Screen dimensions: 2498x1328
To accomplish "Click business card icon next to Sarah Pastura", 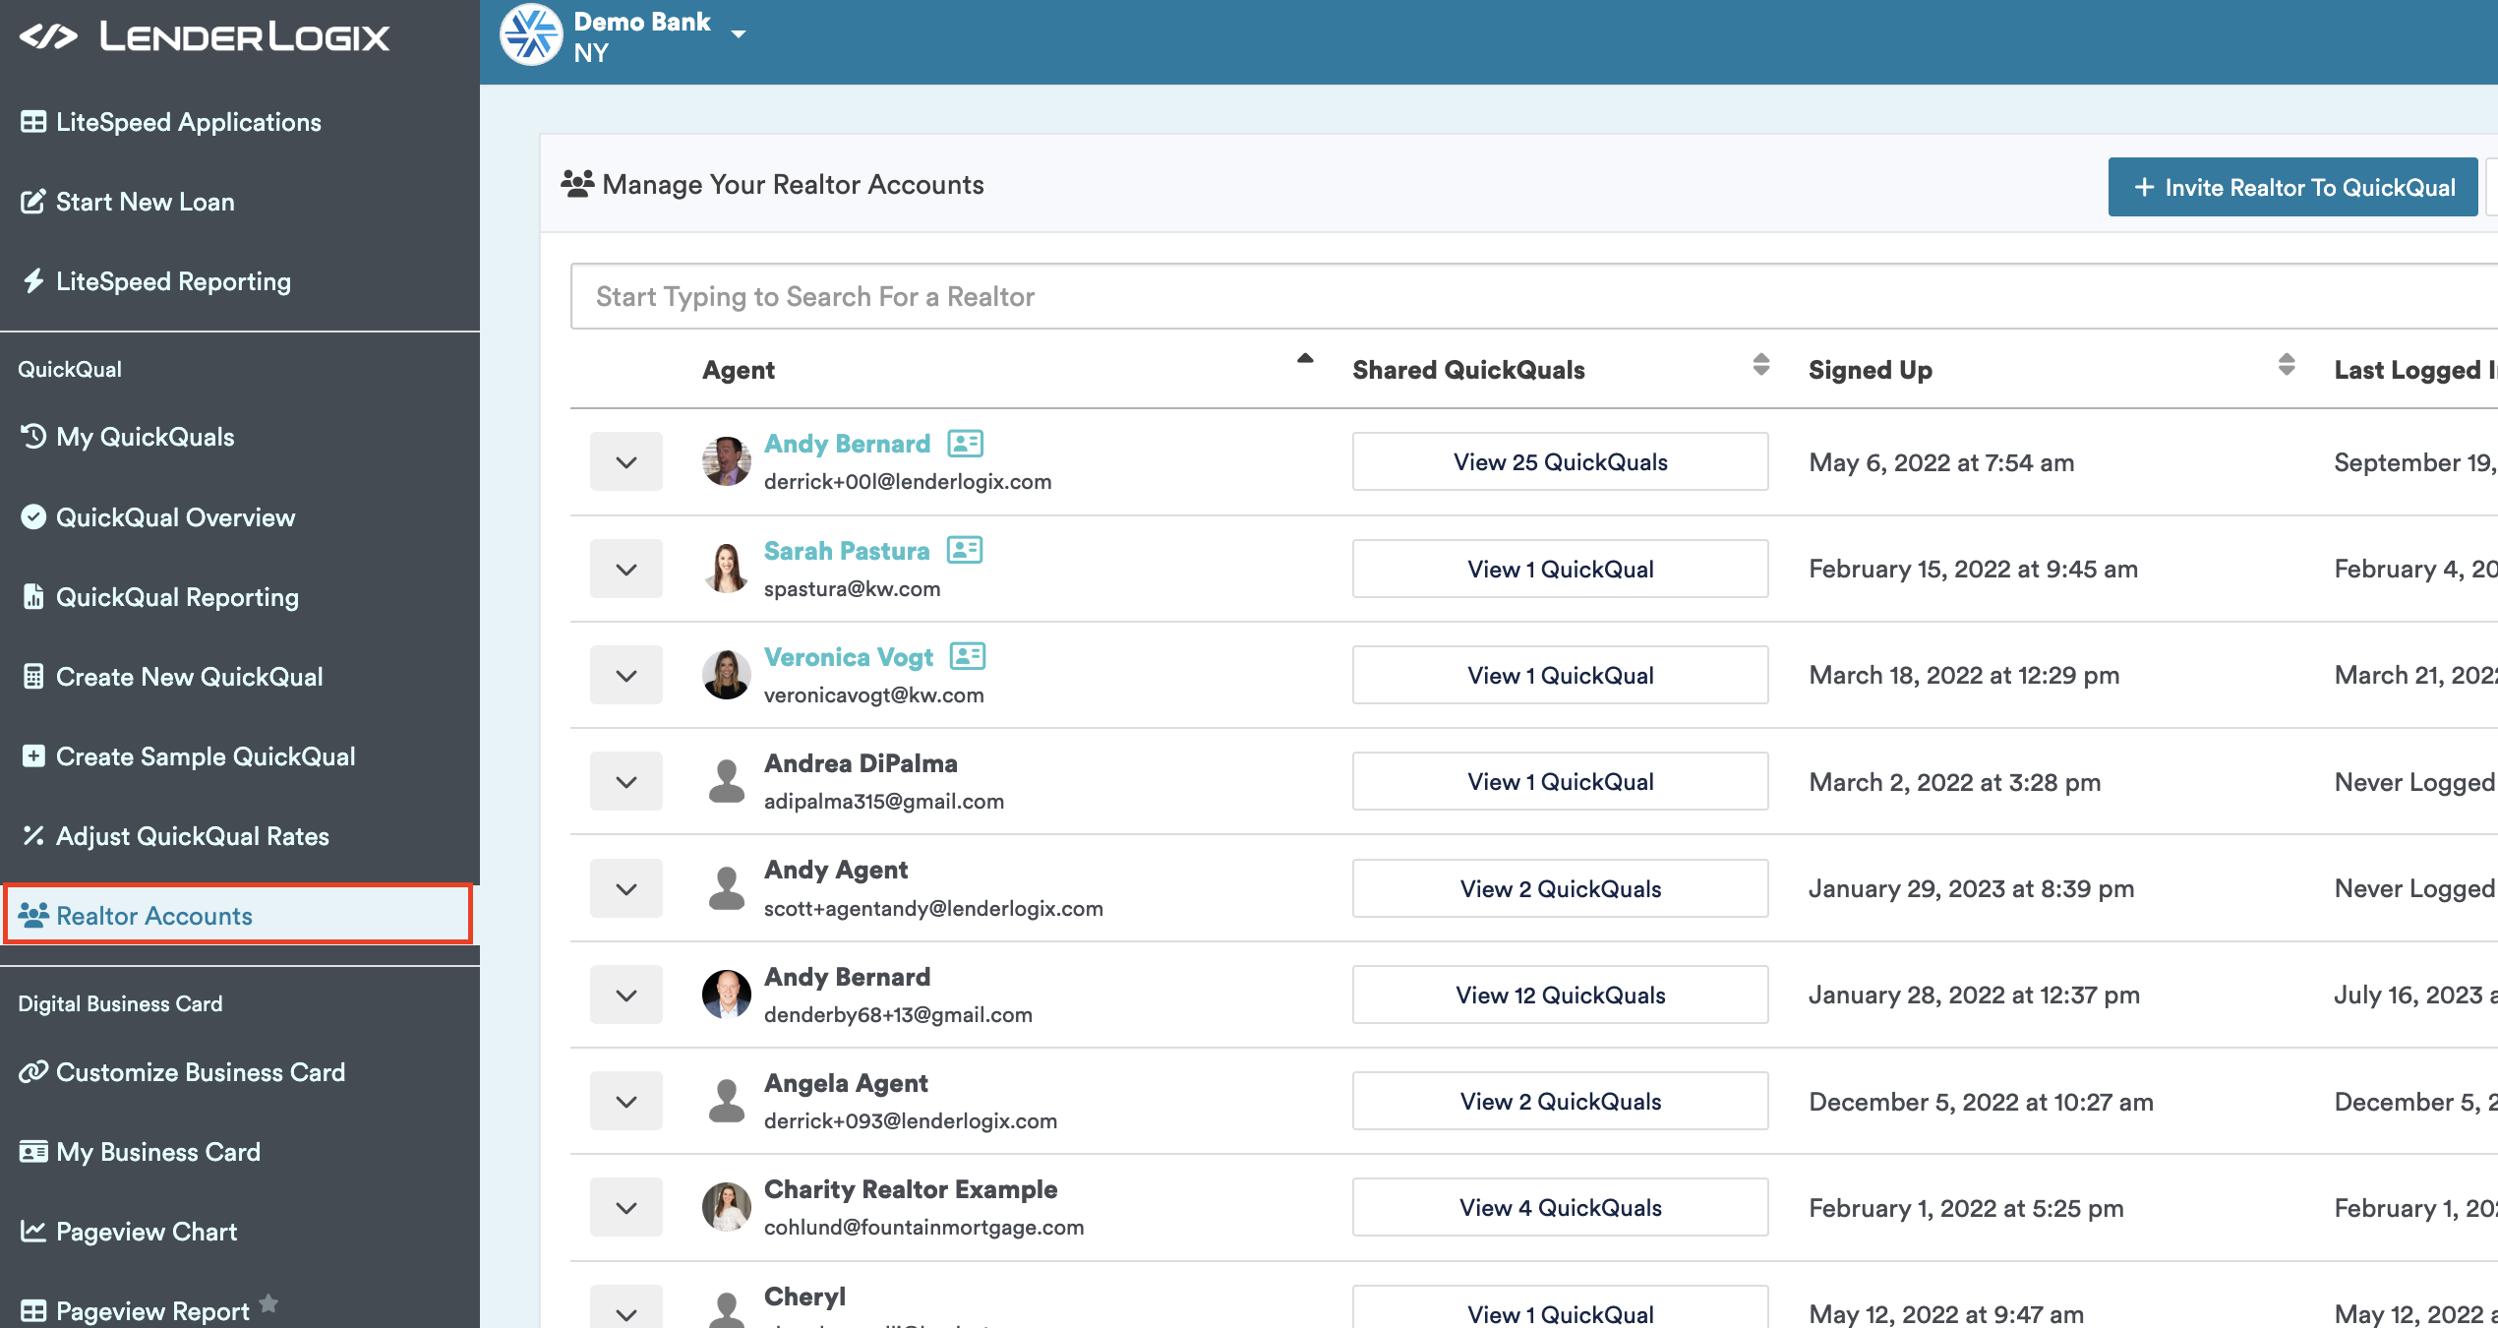I will [x=965, y=550].
